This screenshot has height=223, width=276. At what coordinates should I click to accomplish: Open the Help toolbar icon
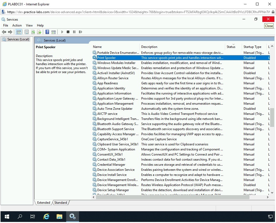tap(47, 32)
